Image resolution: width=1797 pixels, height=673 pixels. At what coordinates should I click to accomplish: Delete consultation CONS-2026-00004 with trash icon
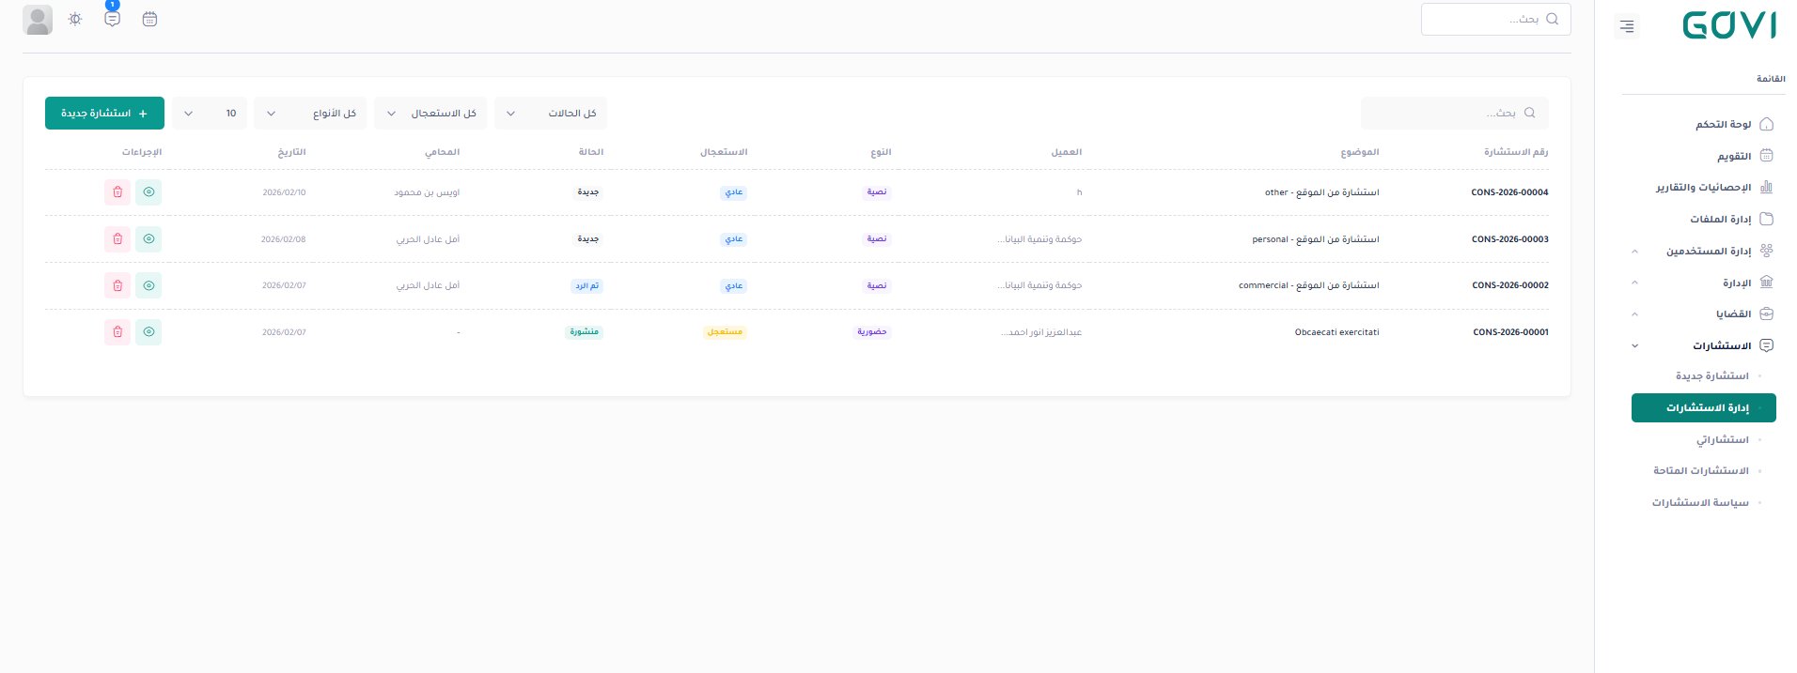pyautogui.click(x=117, y=192)
